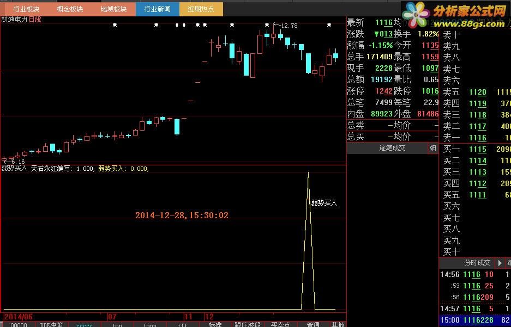This screenshot has height=327, width=511.
Task: Click the 12 month marker on the time axis
Action: click(209, 317)
